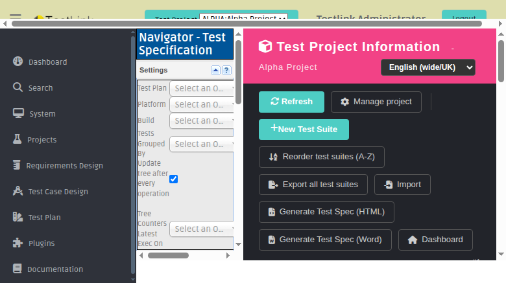Click the flask icon beside Projects

(17, 139)
